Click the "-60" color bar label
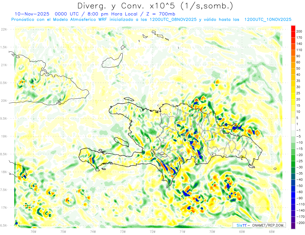305x235 pixels. click(x=300, y=192)
